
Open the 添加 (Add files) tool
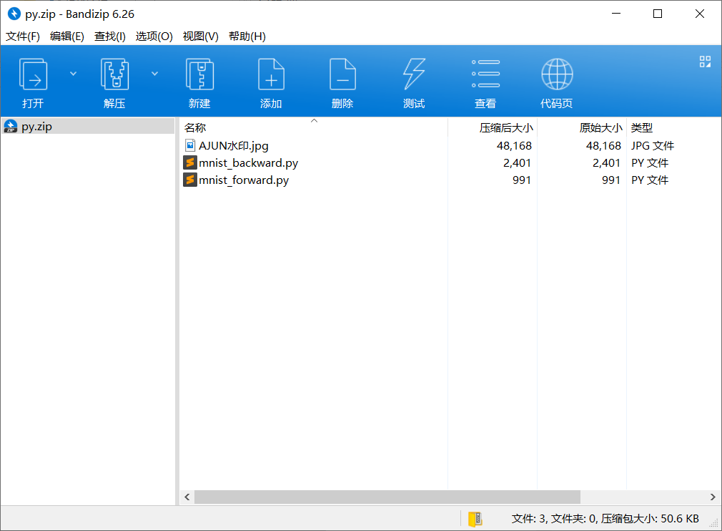tap(271, 80)
